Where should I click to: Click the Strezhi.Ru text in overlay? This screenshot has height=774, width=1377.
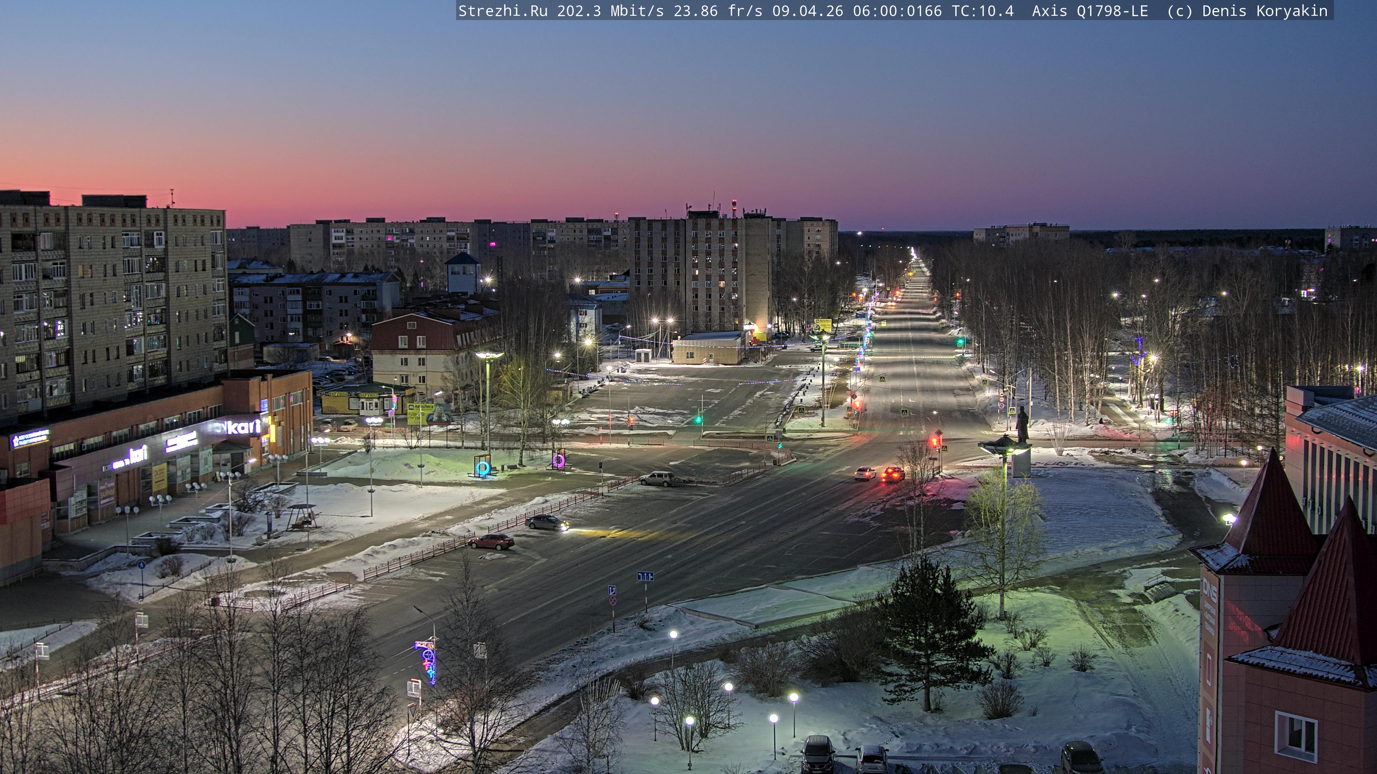[502, 11]
